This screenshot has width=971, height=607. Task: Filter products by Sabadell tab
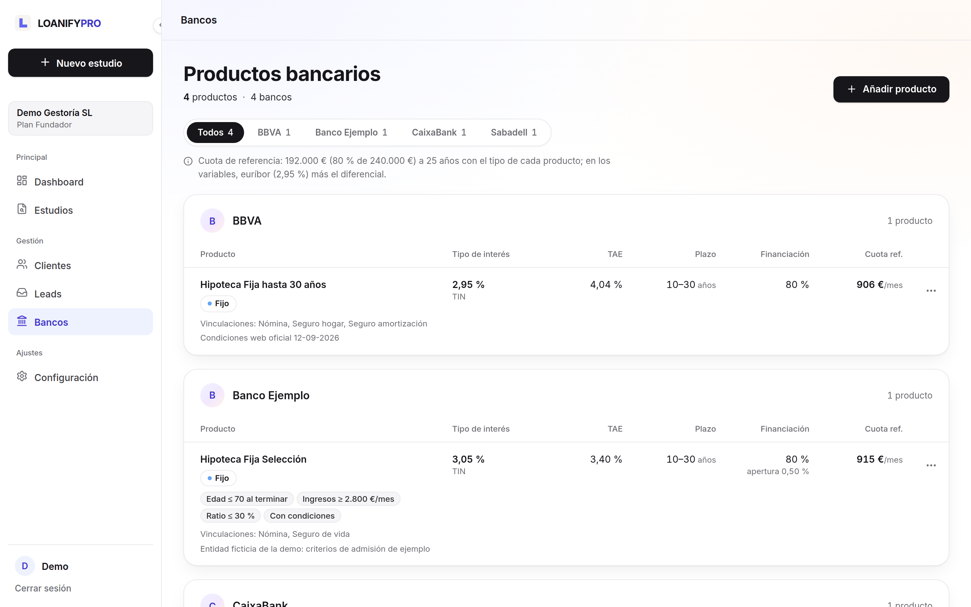point(513,133)
